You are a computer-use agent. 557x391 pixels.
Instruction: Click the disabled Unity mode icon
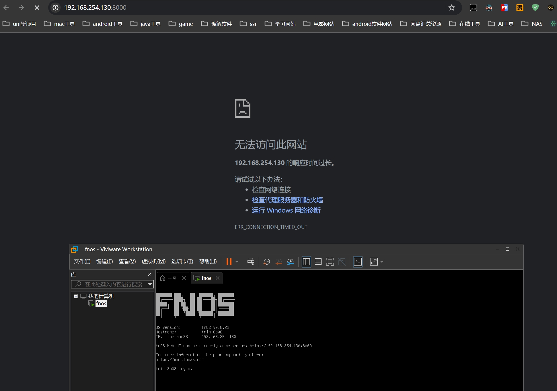[342, 262]
